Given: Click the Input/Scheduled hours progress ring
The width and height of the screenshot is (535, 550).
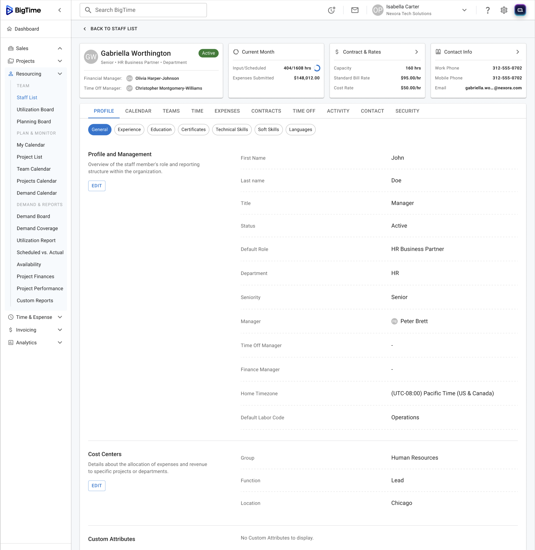Looking at the screenshot, I should pyautogui.click(x=317, y=68).
